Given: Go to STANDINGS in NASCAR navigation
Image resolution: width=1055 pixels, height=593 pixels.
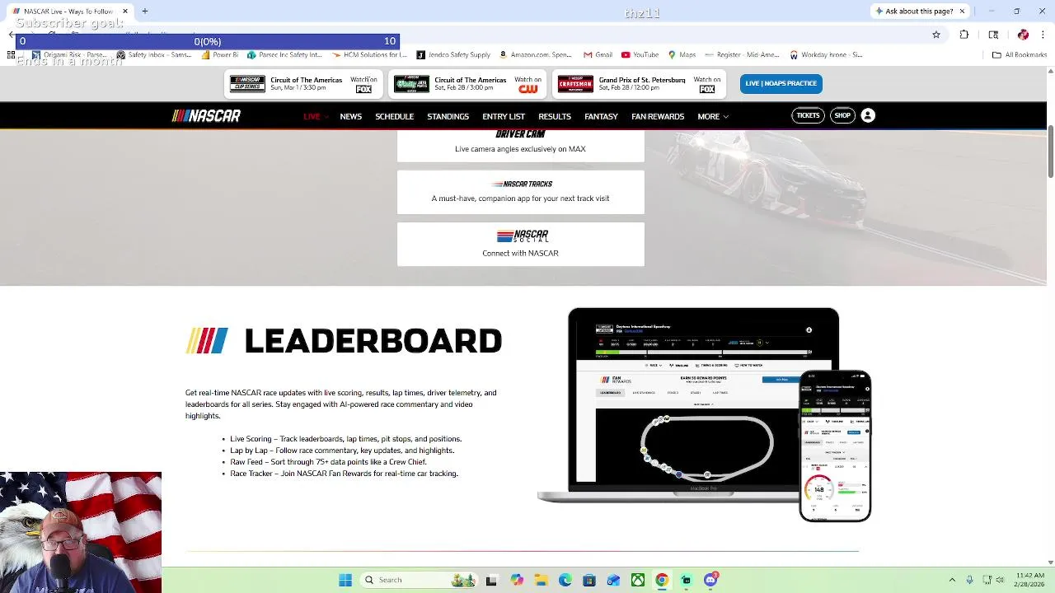Looking at the screenshot, I should click(x=448, y=117).
